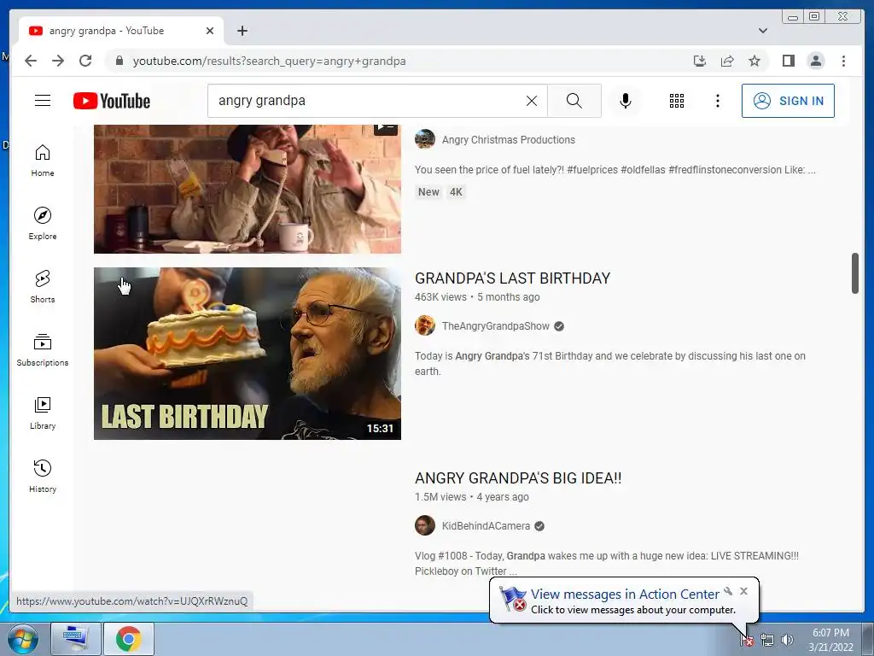Click the SIGN IN button

coord(788,101)
